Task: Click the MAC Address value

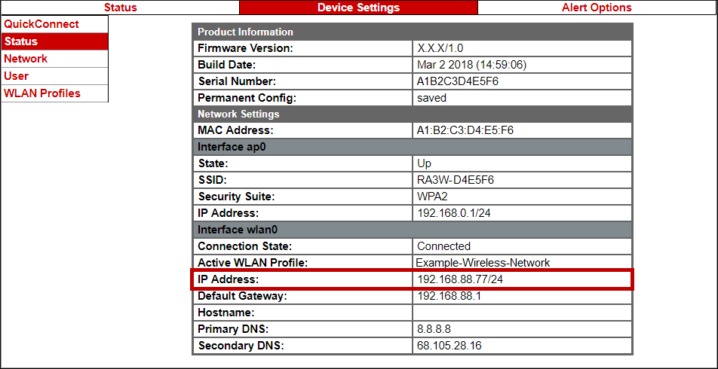Action: coord(465,130)
